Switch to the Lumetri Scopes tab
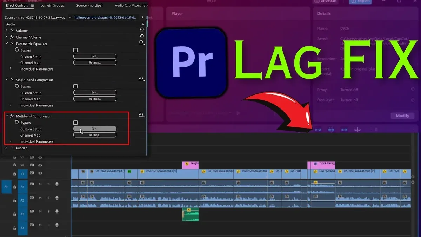This screenshot has width=421, height=237. point(52,6)
